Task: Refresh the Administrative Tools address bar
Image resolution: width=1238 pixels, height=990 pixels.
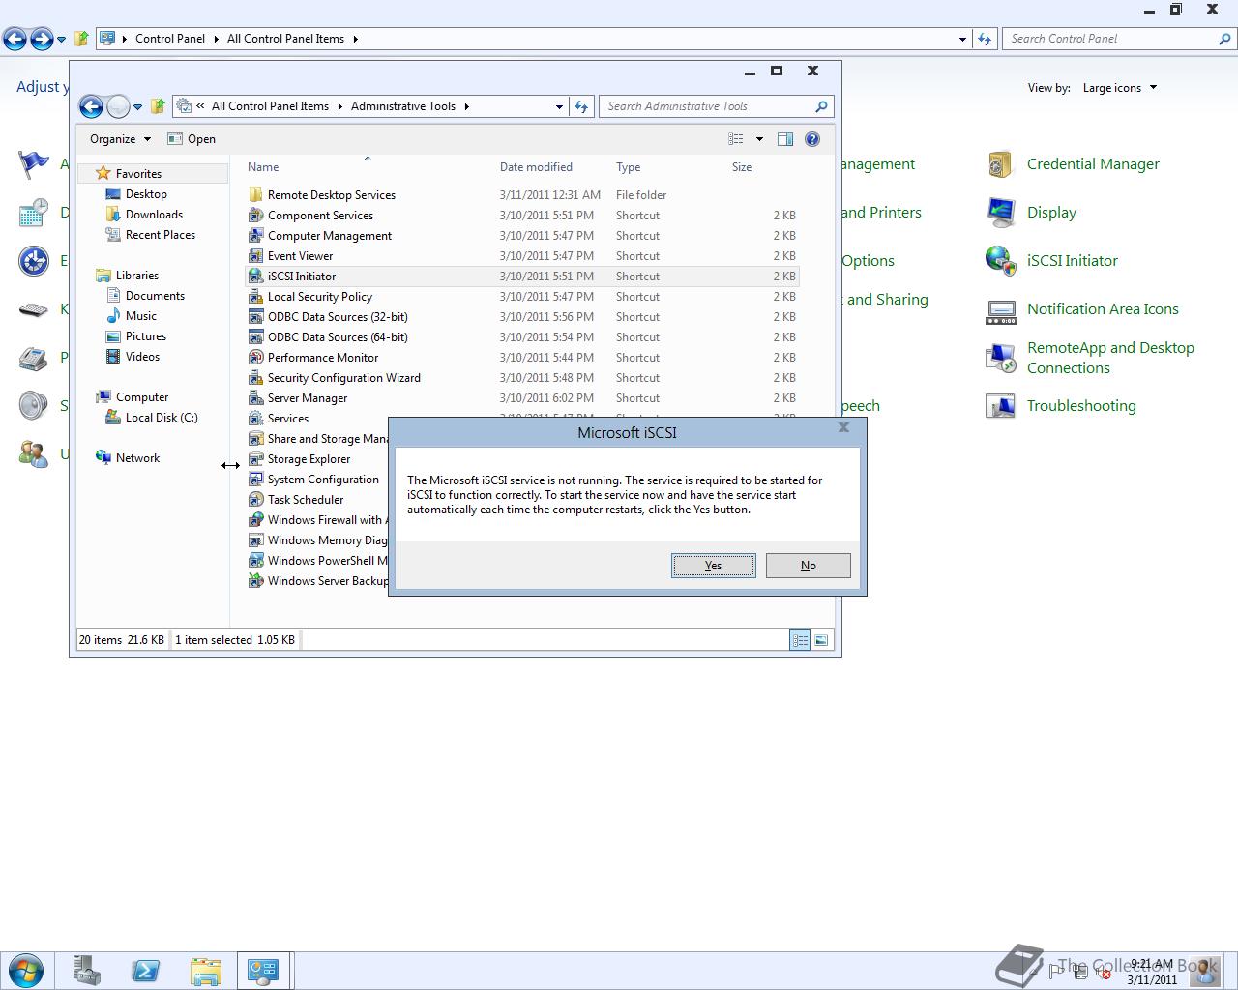Action: coord(581,106)
